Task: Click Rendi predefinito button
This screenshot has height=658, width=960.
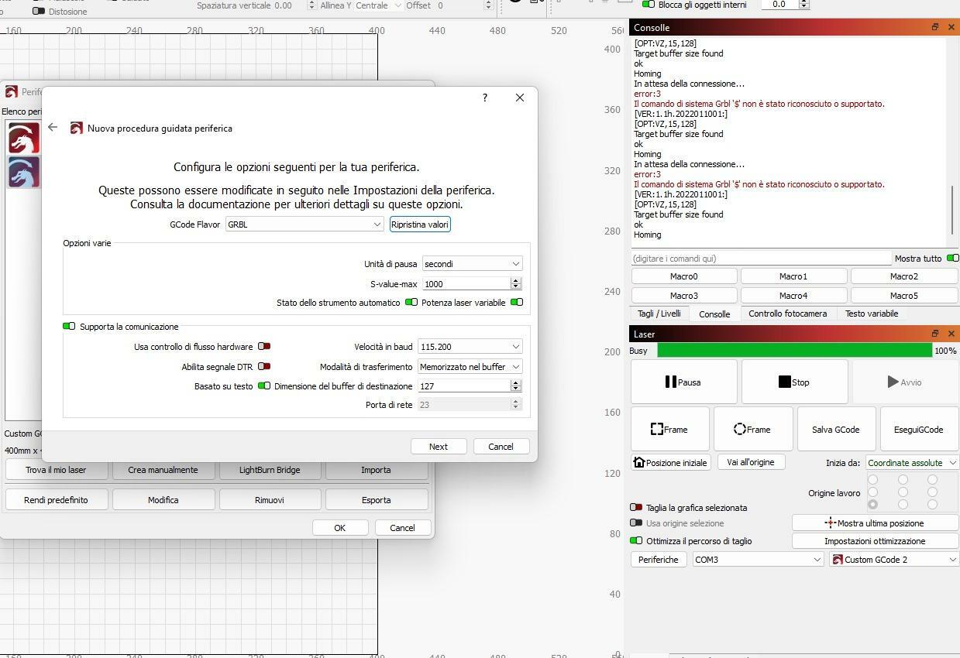Action: [x=56, y=500]
